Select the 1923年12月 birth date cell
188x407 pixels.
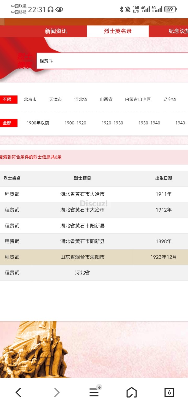163,257
